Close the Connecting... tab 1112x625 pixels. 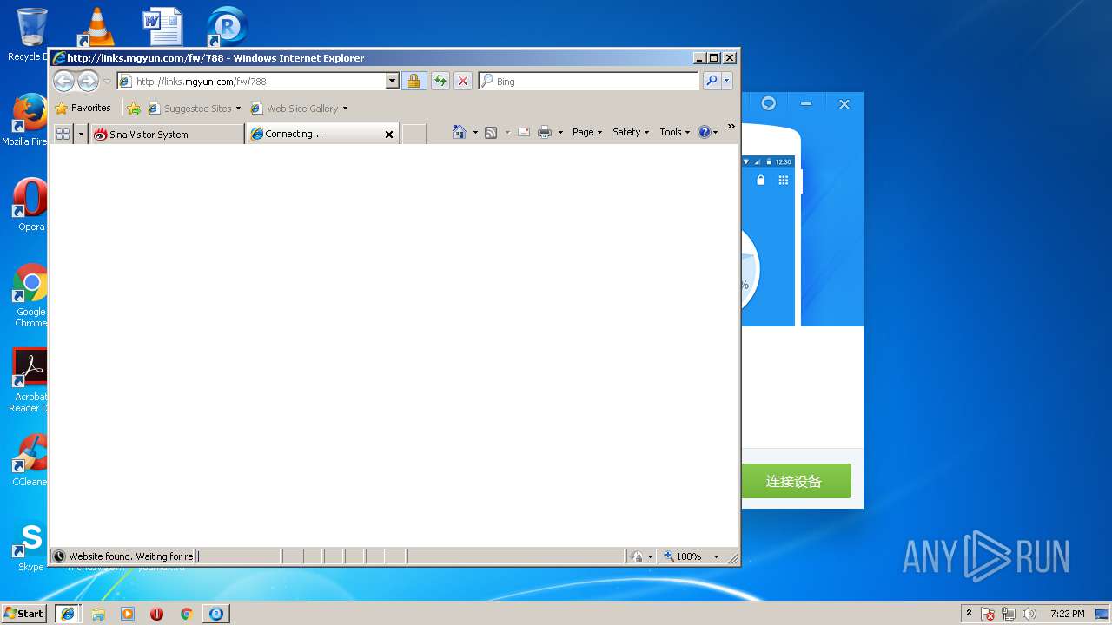(389, 135)
